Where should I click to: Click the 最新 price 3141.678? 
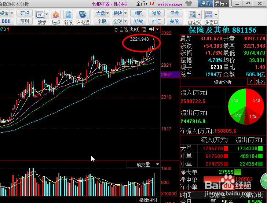tap(211, 38)
